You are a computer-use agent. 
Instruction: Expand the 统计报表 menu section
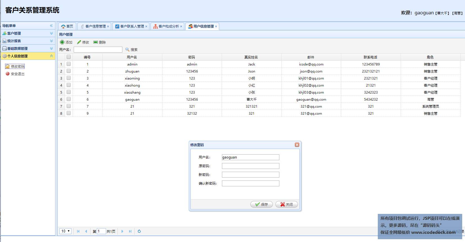pyautogui.click(x=51, y=41)
